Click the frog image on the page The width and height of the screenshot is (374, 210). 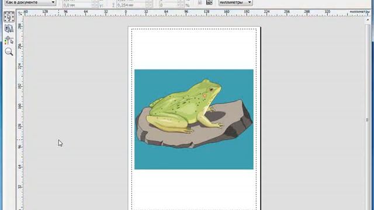193,119
